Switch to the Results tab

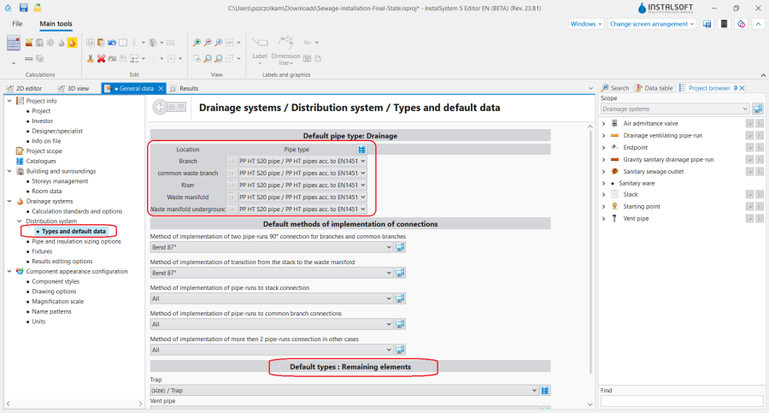tap(185, 88)
